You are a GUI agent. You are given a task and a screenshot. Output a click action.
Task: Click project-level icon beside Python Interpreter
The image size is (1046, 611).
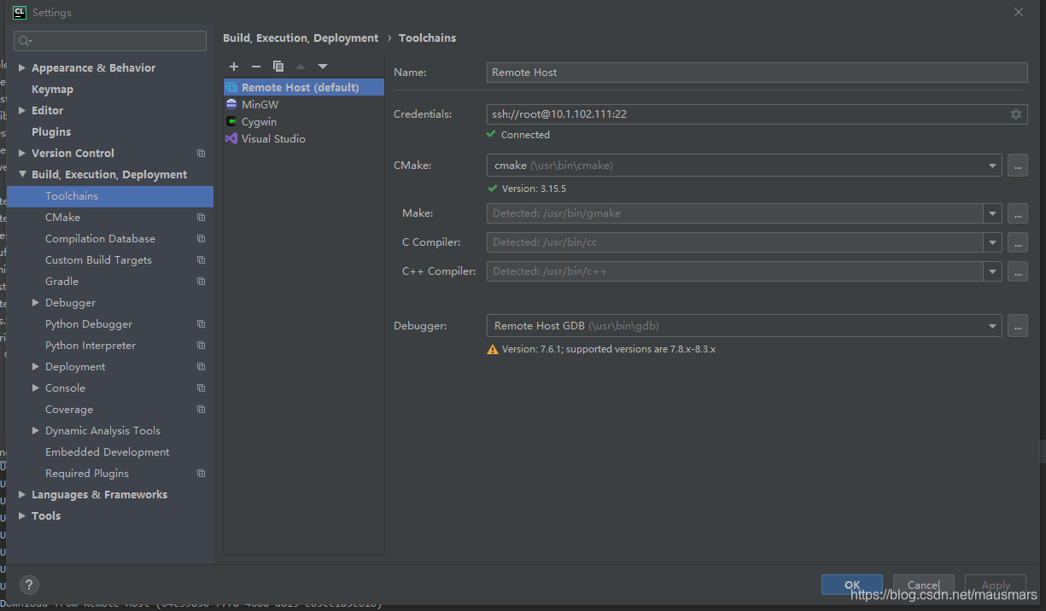[x=201, y=346]
